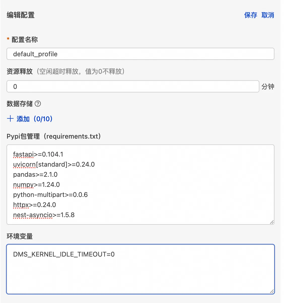Viewport: 284px width, 303px height.
Task: Place cursor on fastapi>=0.104.1 line
Action: [38, 154]
